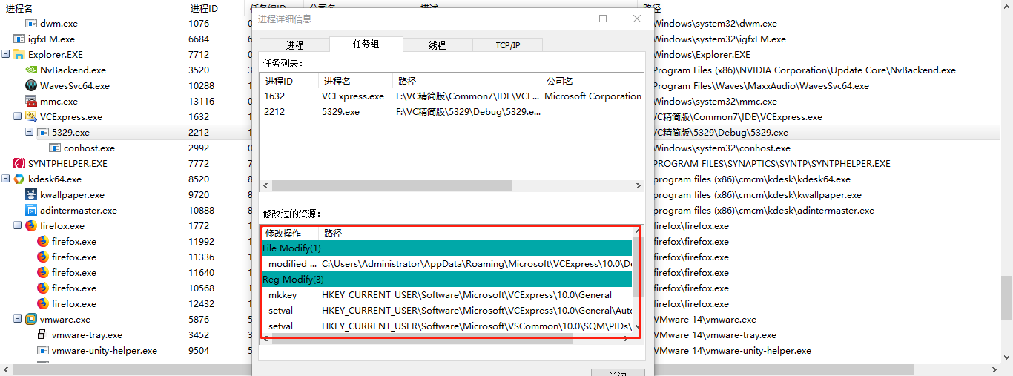Click the adintermaster.exe icon
The image size is (1013, 376).
pos(30,211)
